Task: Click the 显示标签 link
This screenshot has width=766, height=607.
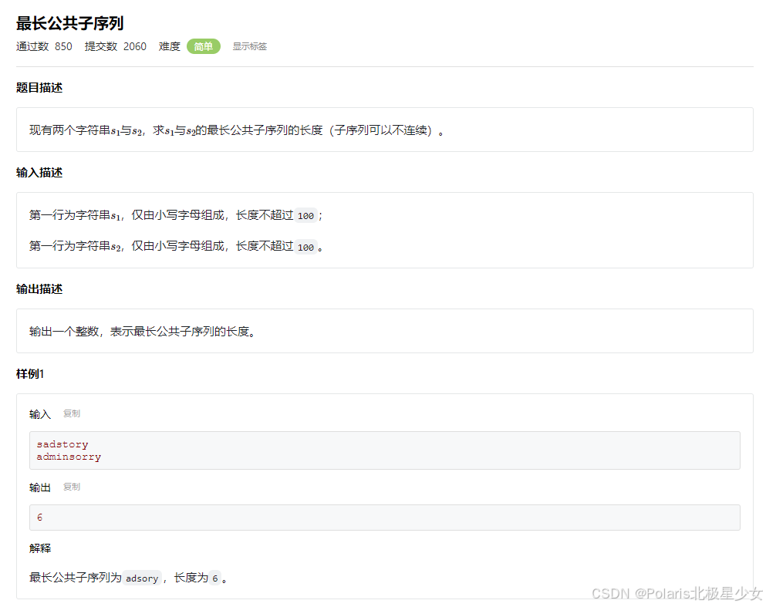Action: point(249,46)
